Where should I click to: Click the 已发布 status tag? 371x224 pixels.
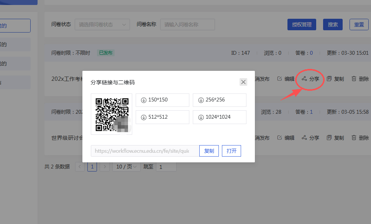click(x=106, y=53)
